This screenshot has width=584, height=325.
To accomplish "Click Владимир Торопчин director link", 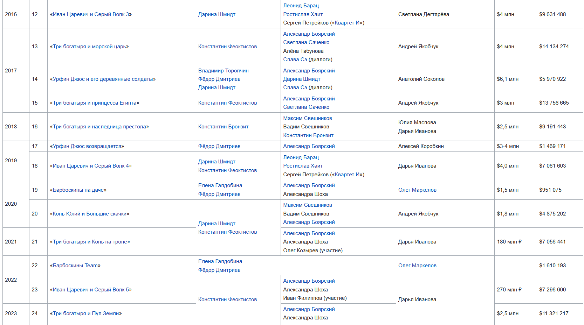I will click(223, 71).
